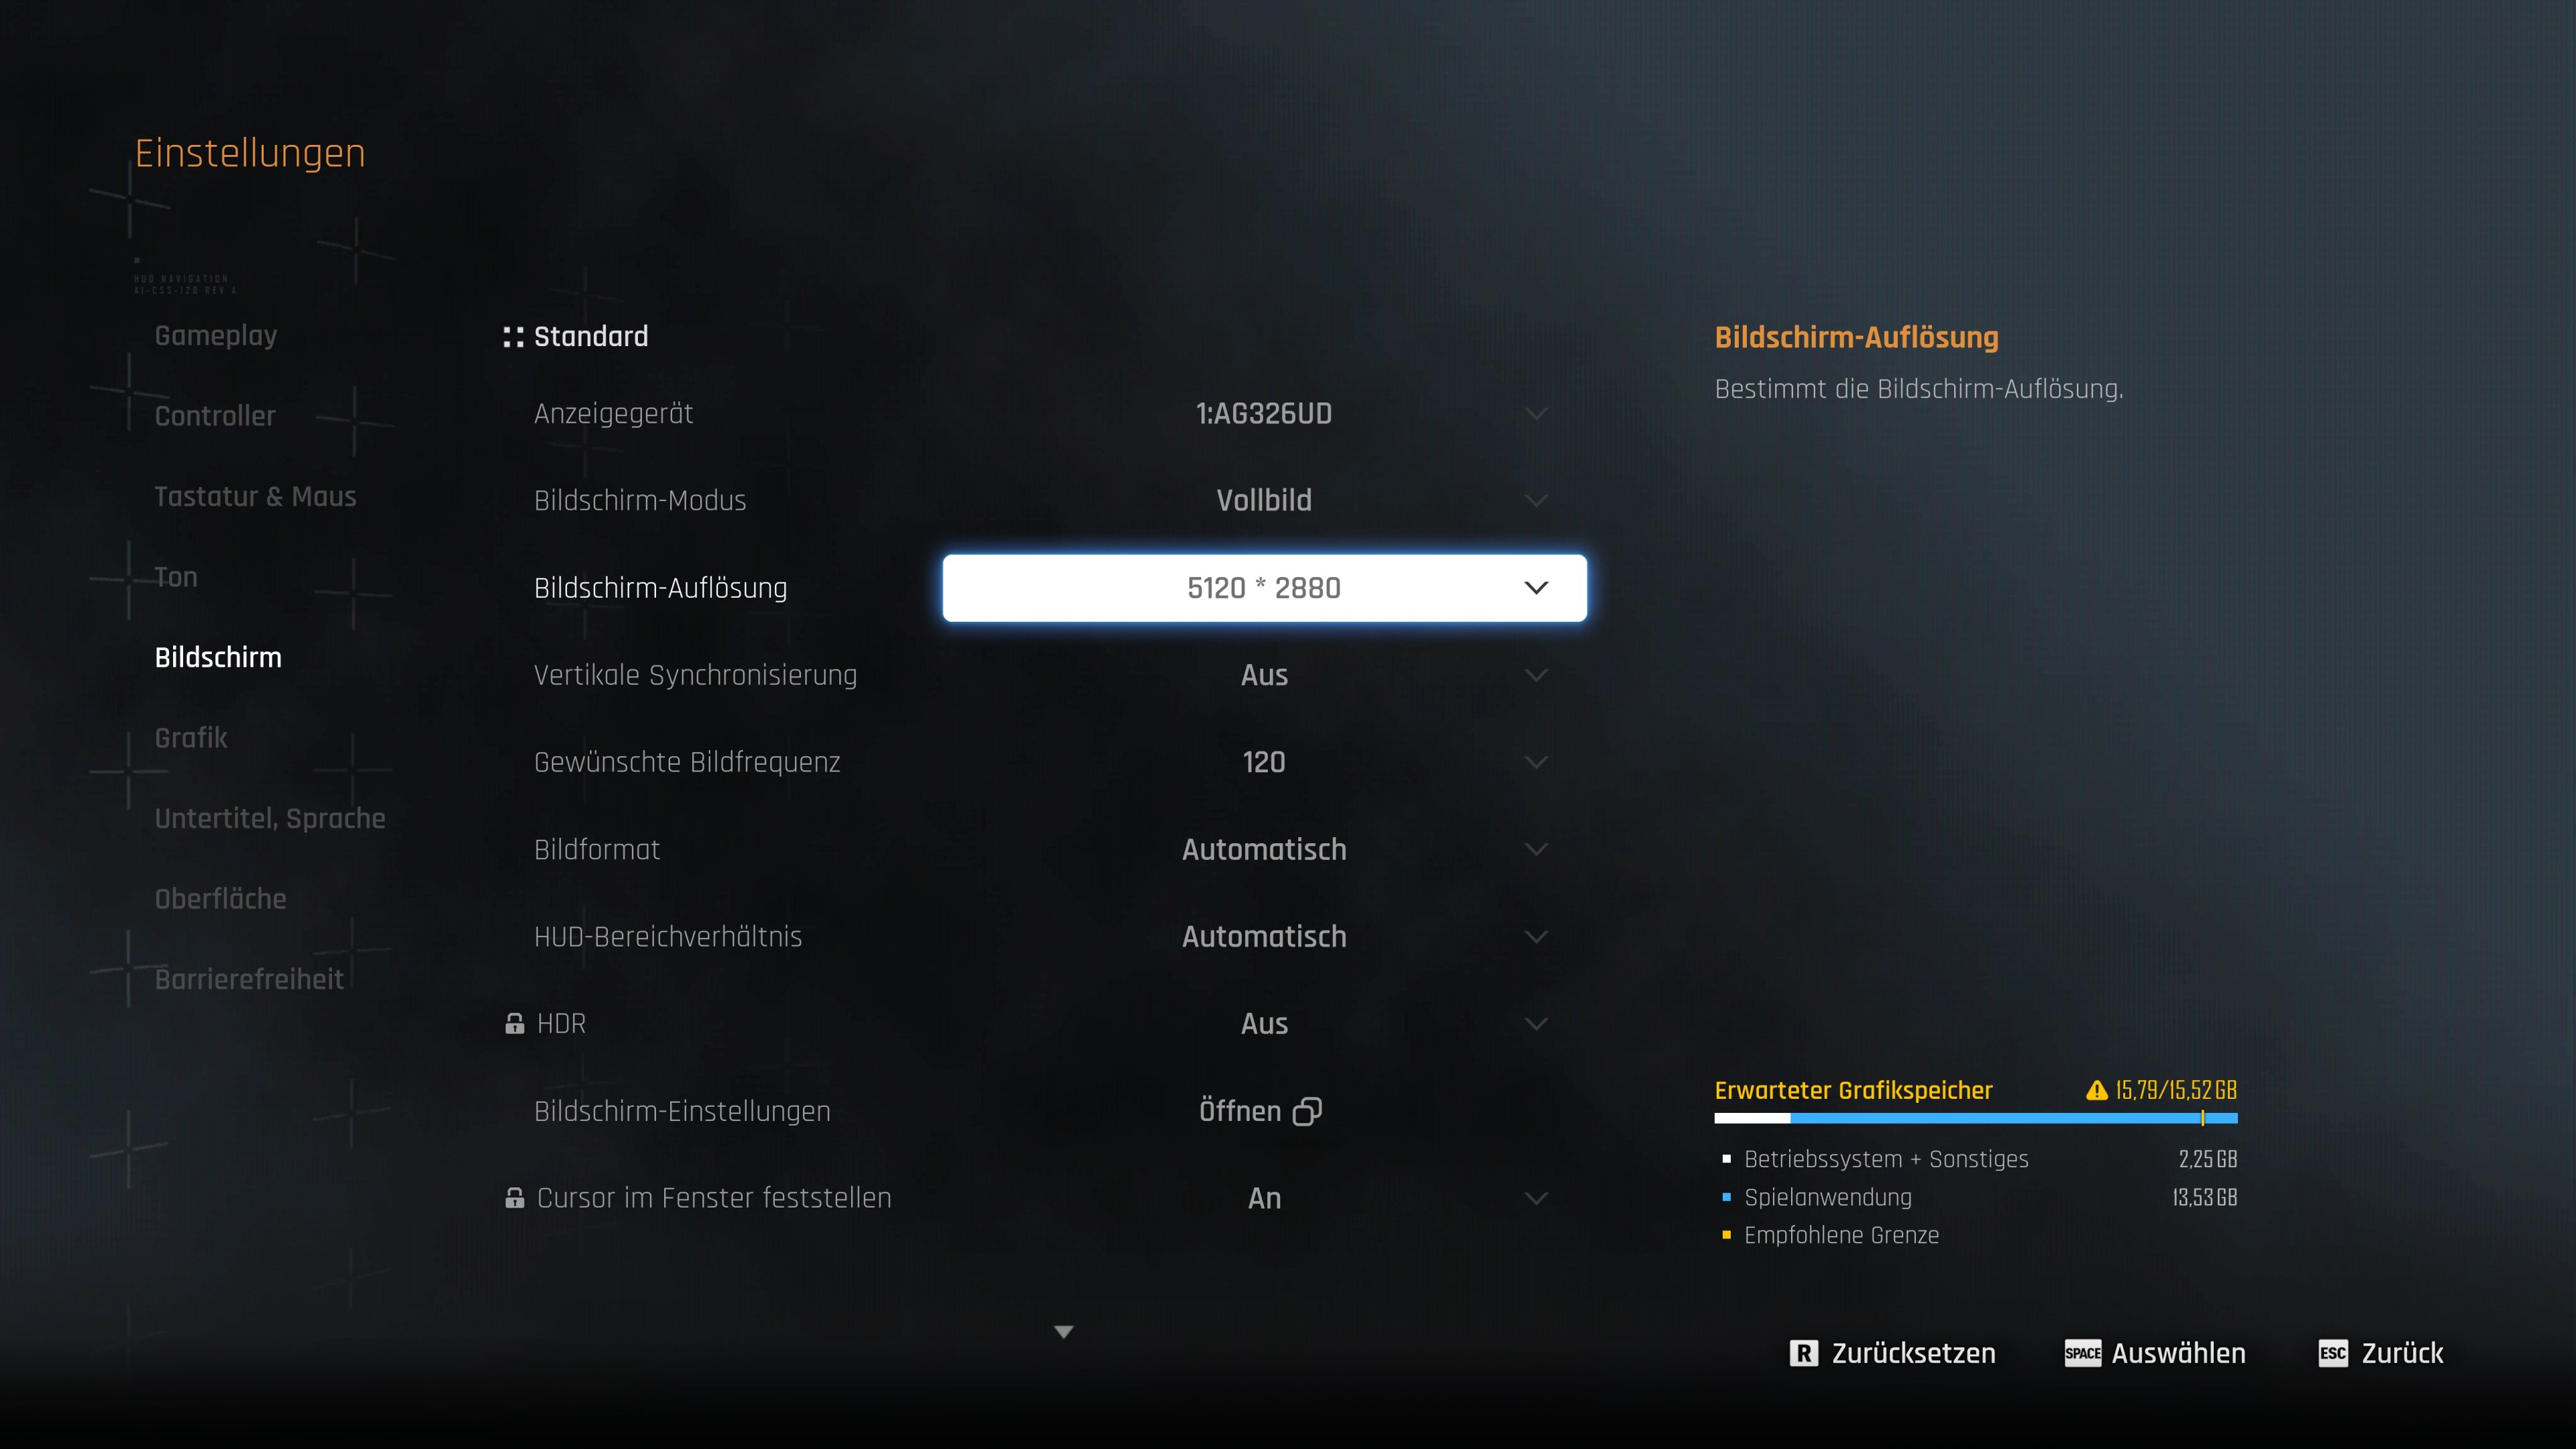The height and width of the screenshot is (1449, 2576).
Task: Click Öffnen for Bildschirm-Einstellungen
Action: pos(1240,1111)
